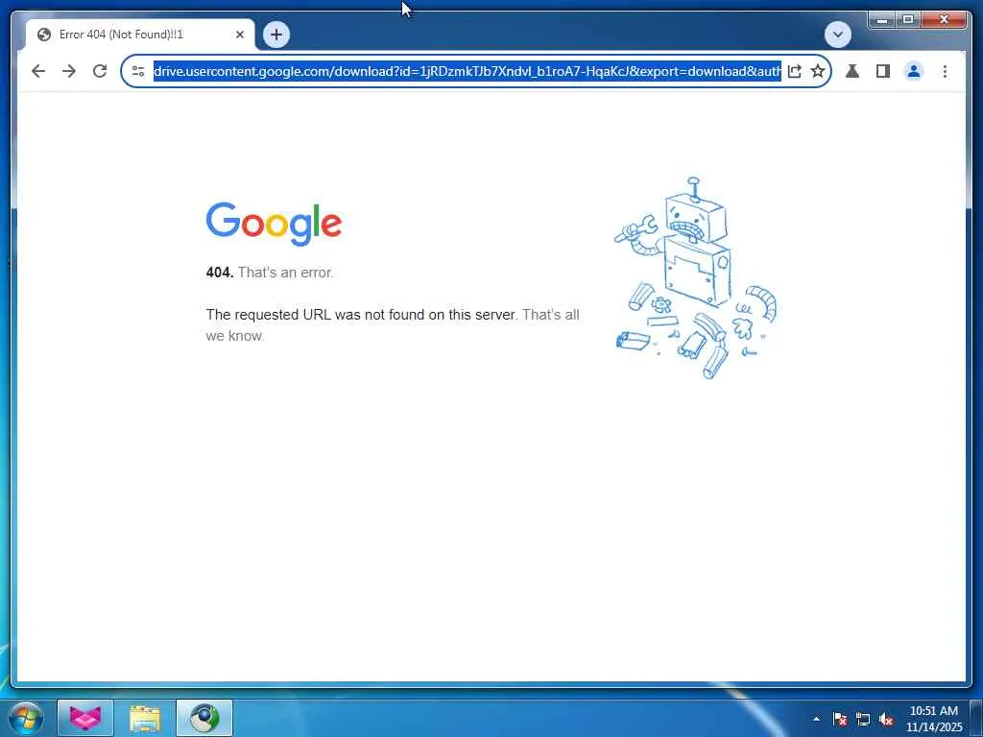This screenshot has height=737, width=983.
Task: Open the network status tray icon
Action: (x=863, y=719)
